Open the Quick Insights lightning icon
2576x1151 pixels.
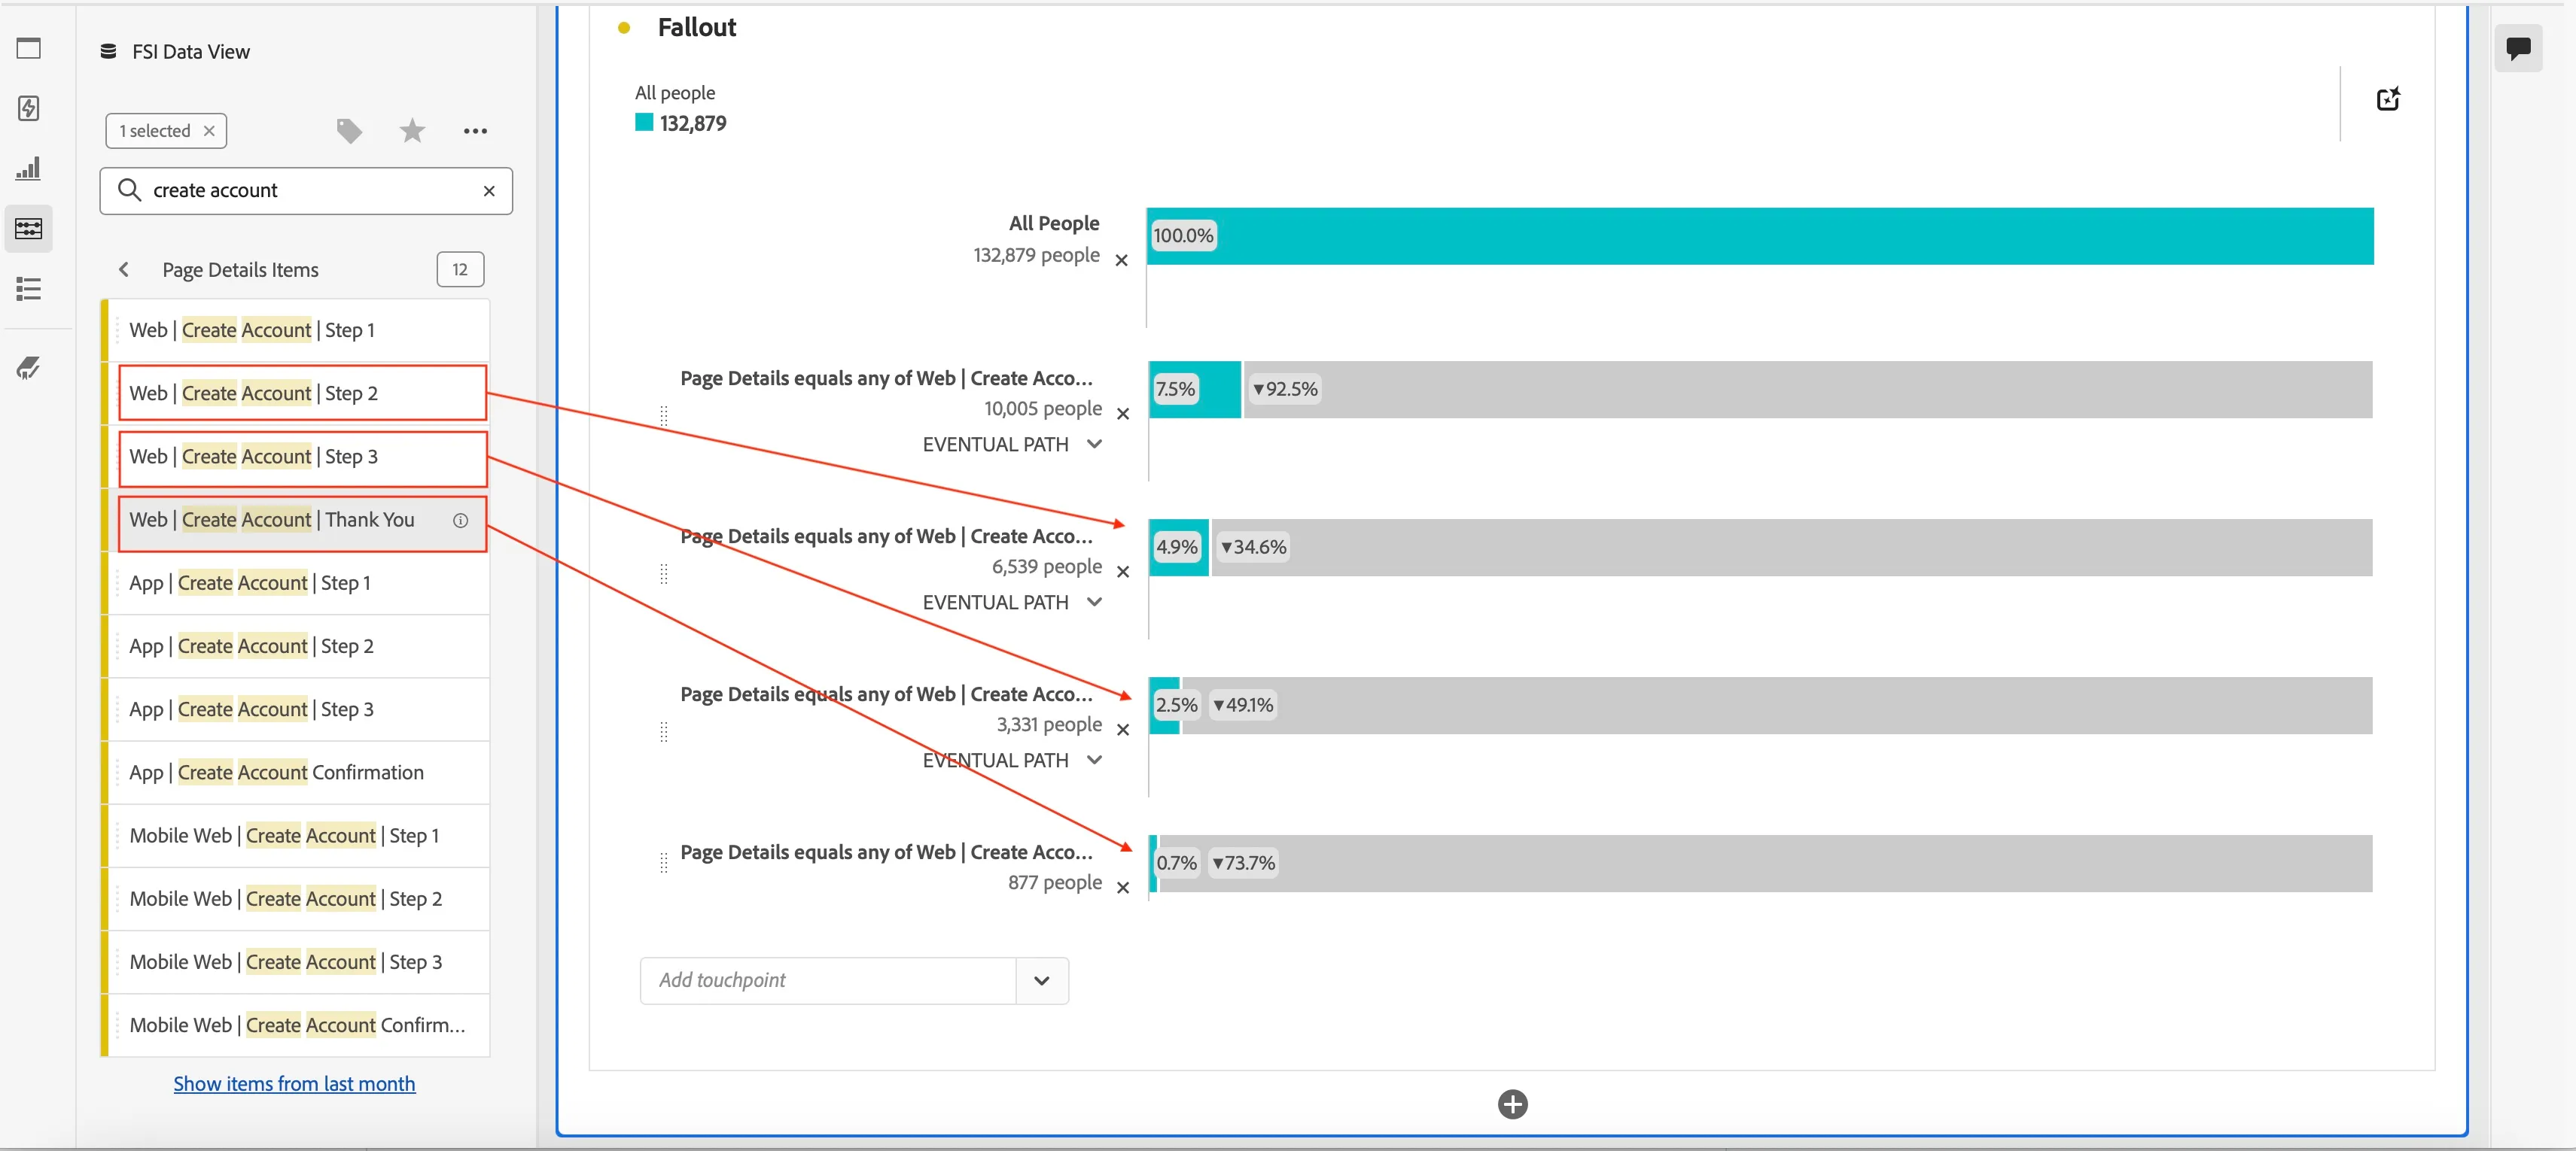click(29, 108)
